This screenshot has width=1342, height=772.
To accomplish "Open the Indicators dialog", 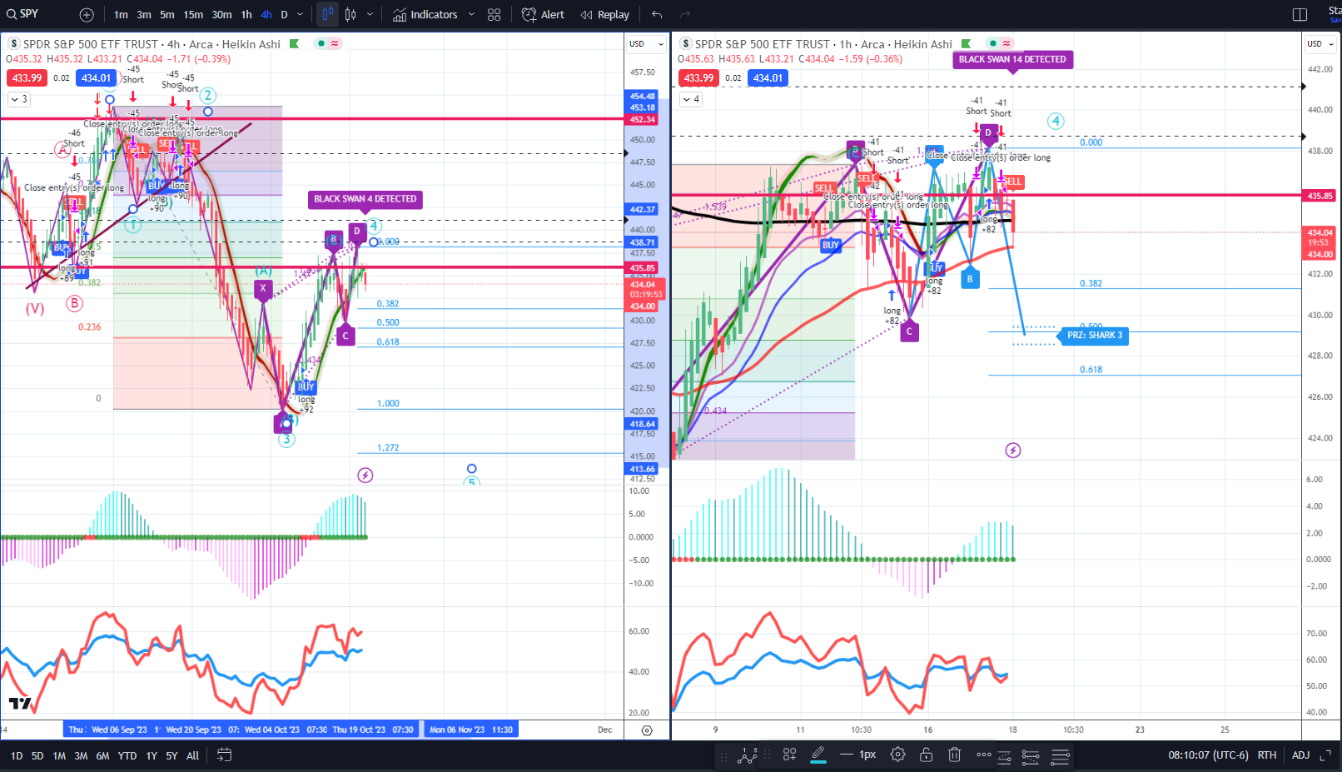I will 425,15.
